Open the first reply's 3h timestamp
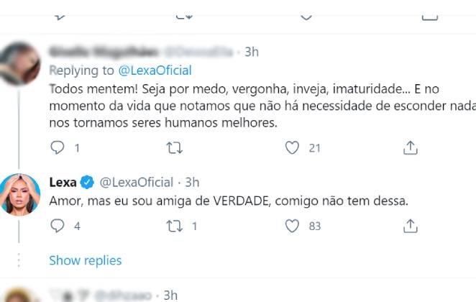476x302 pixels. click(252, 52)
